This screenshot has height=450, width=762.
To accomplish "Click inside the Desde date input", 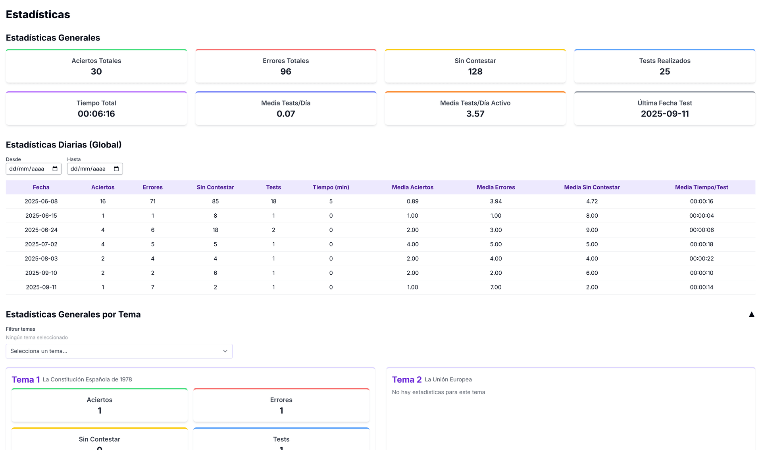I will tap(28, 169).
